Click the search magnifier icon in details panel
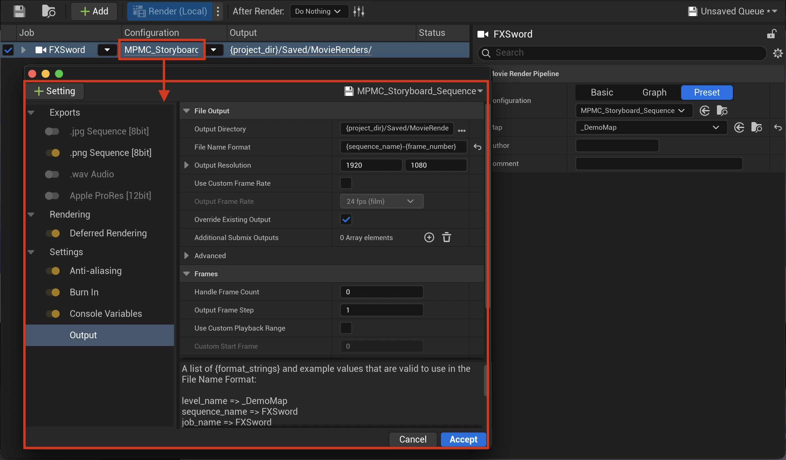Image resolution: width=786 pixels, height=460 pixels. click(x=486, y=53)
